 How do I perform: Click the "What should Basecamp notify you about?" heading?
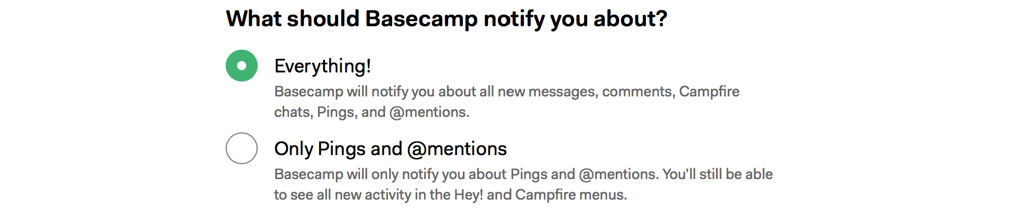pyautogui.click(x=446, y=19)
